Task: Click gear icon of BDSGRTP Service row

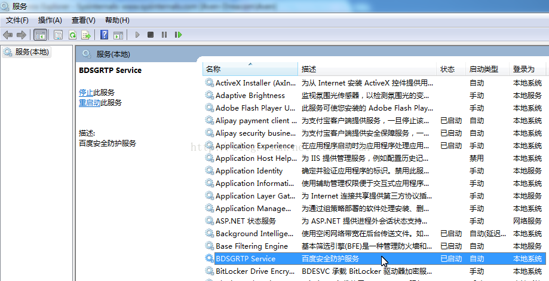Action: tap(209, 258)
